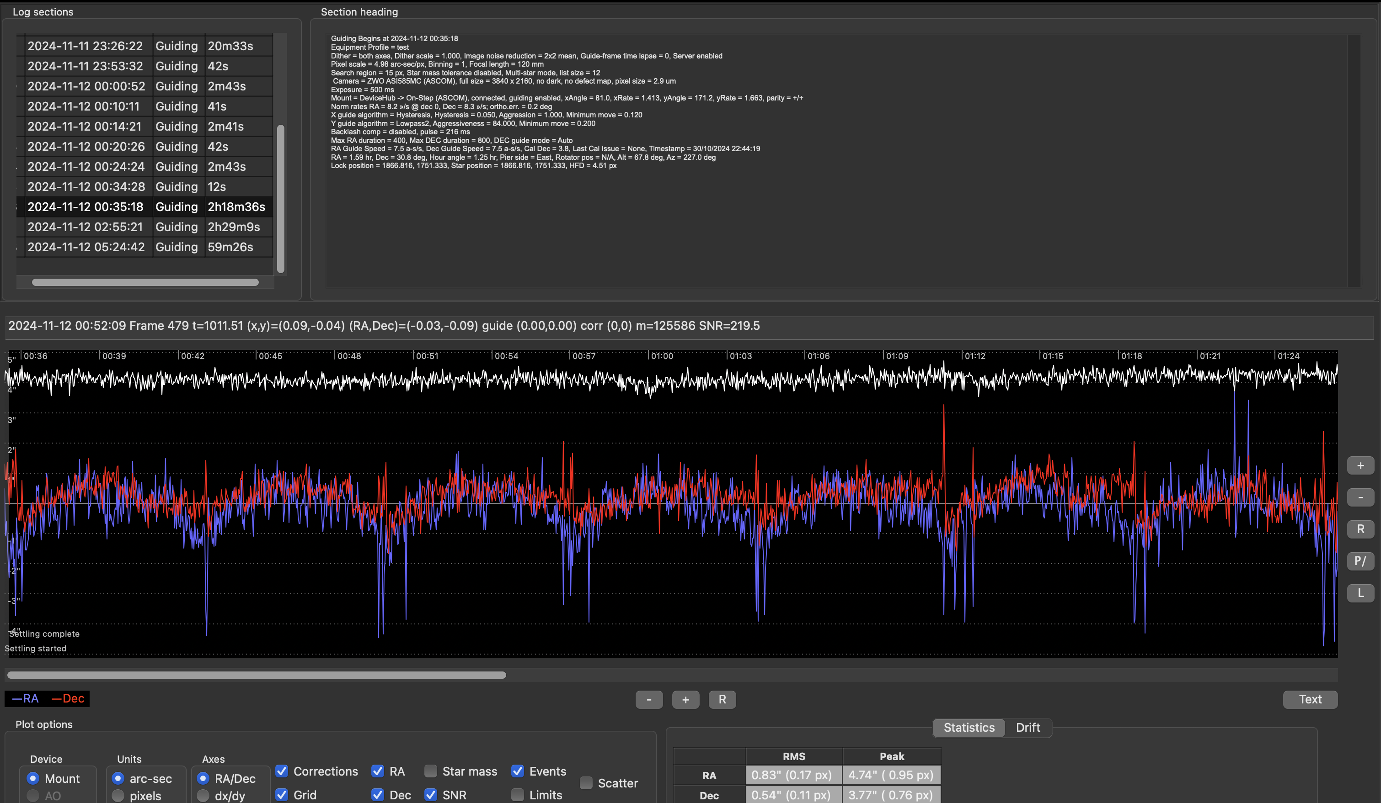Click the P/ button beside graph
The height and width of the screenshot is (803, 1381).
[1360, 561]
